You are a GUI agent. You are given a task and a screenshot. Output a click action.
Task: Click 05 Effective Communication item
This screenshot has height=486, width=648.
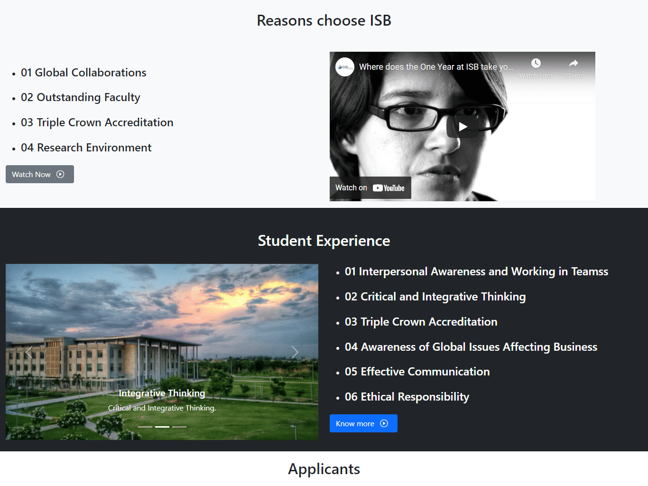(417, 372)
